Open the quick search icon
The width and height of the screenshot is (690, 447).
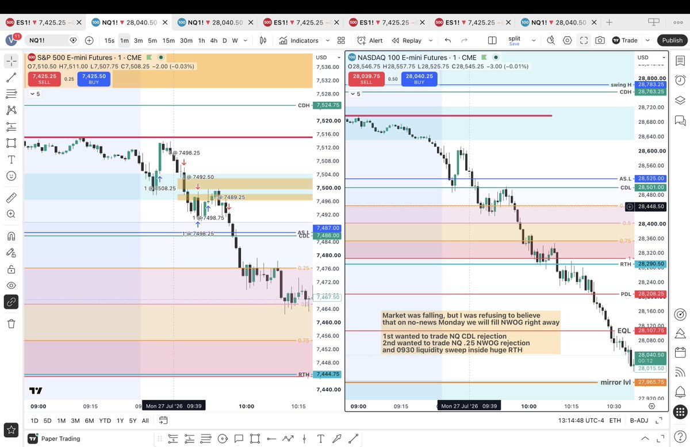tap(551, 40)
